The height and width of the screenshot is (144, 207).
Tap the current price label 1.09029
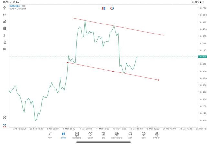pos(202,57)
